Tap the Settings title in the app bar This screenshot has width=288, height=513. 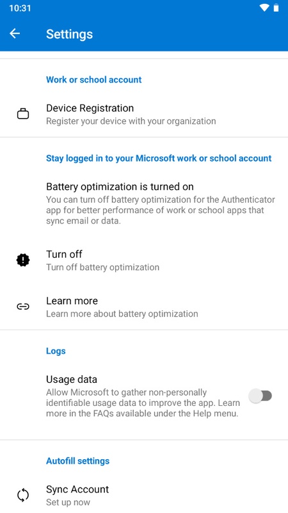coord(69,34)
